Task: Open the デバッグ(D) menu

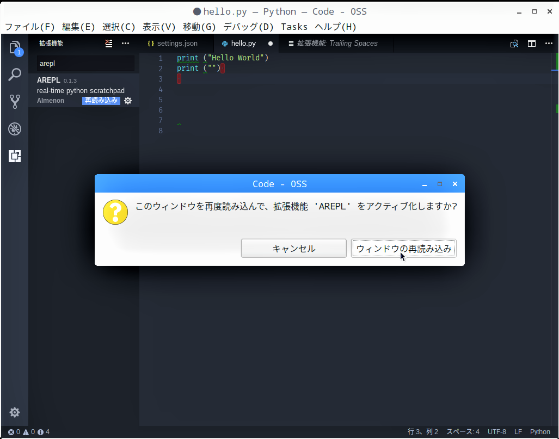Action: tap(248, 27)
